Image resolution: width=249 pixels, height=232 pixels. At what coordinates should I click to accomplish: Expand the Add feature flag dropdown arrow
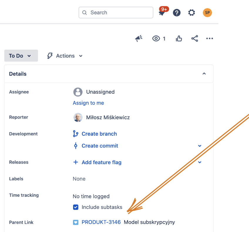(200, 162)
